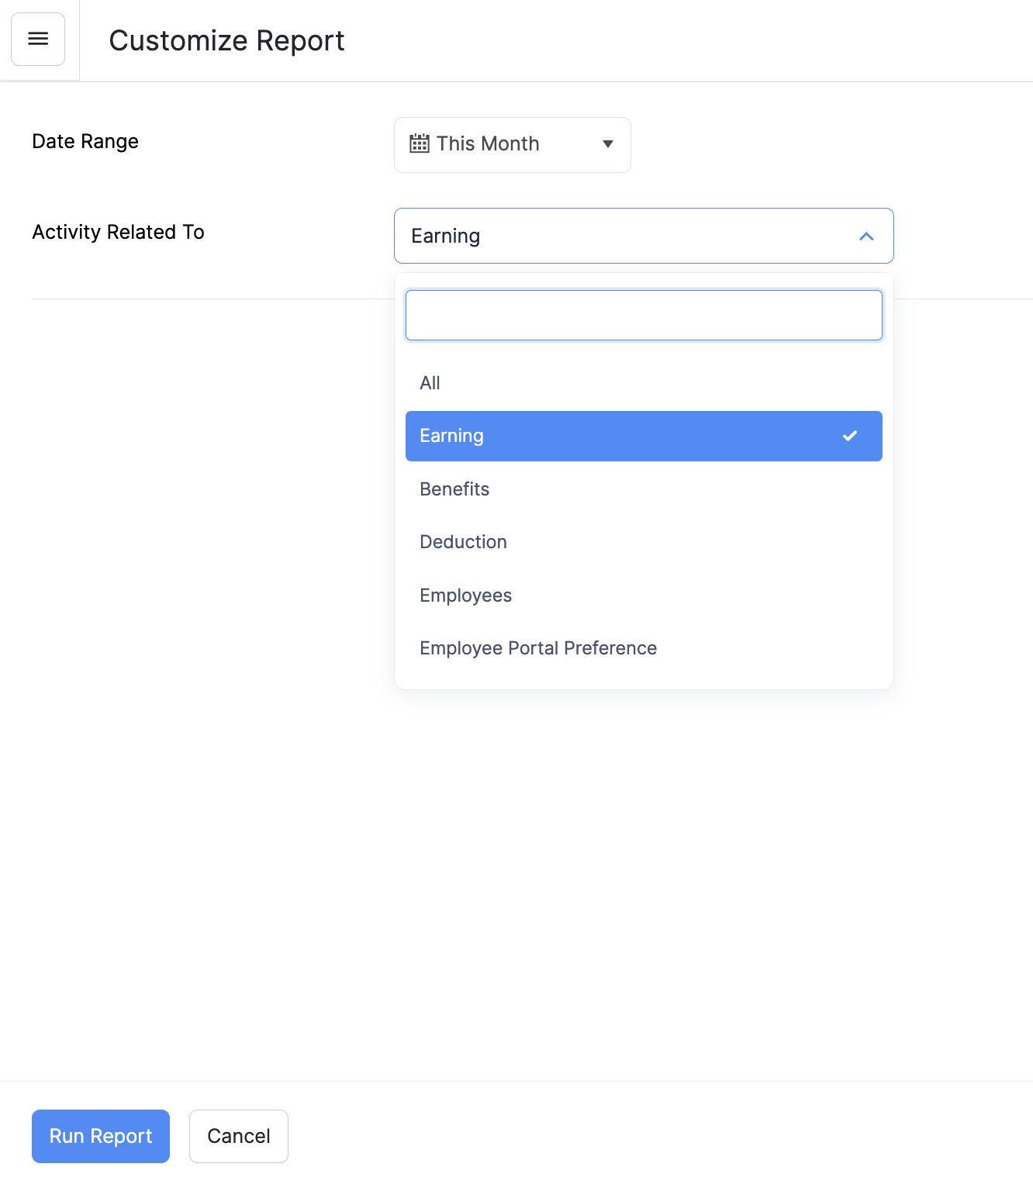
Task: Select Employees in the activity list
Action: [465, 595]
